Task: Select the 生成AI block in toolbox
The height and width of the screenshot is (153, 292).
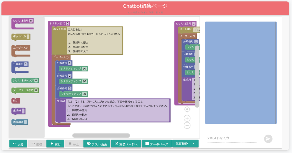Action: coord(18,111)
